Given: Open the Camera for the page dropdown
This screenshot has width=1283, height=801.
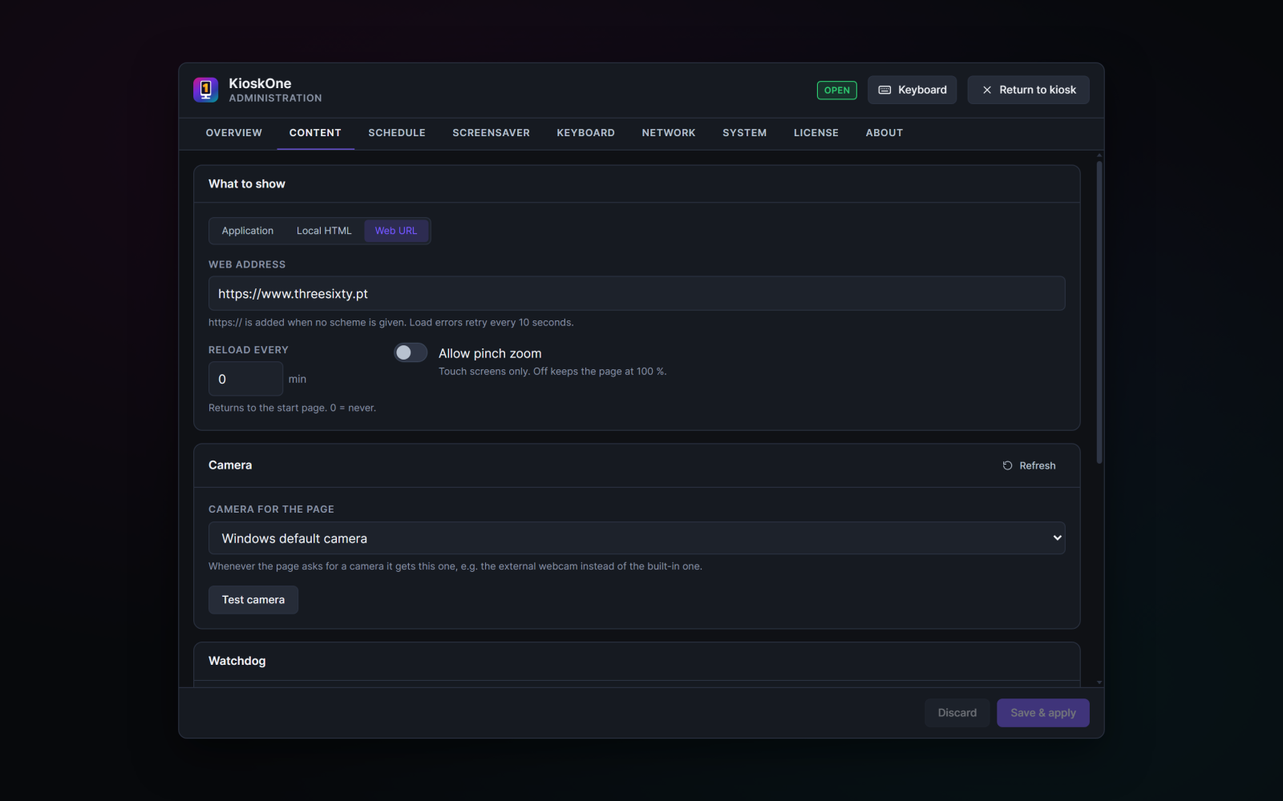Looking at the screenshot, I should click(637, 538).
